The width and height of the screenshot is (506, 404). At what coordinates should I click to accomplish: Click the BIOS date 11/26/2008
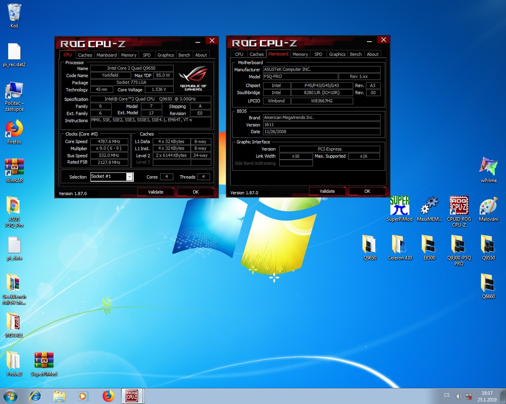coord(322,132)
